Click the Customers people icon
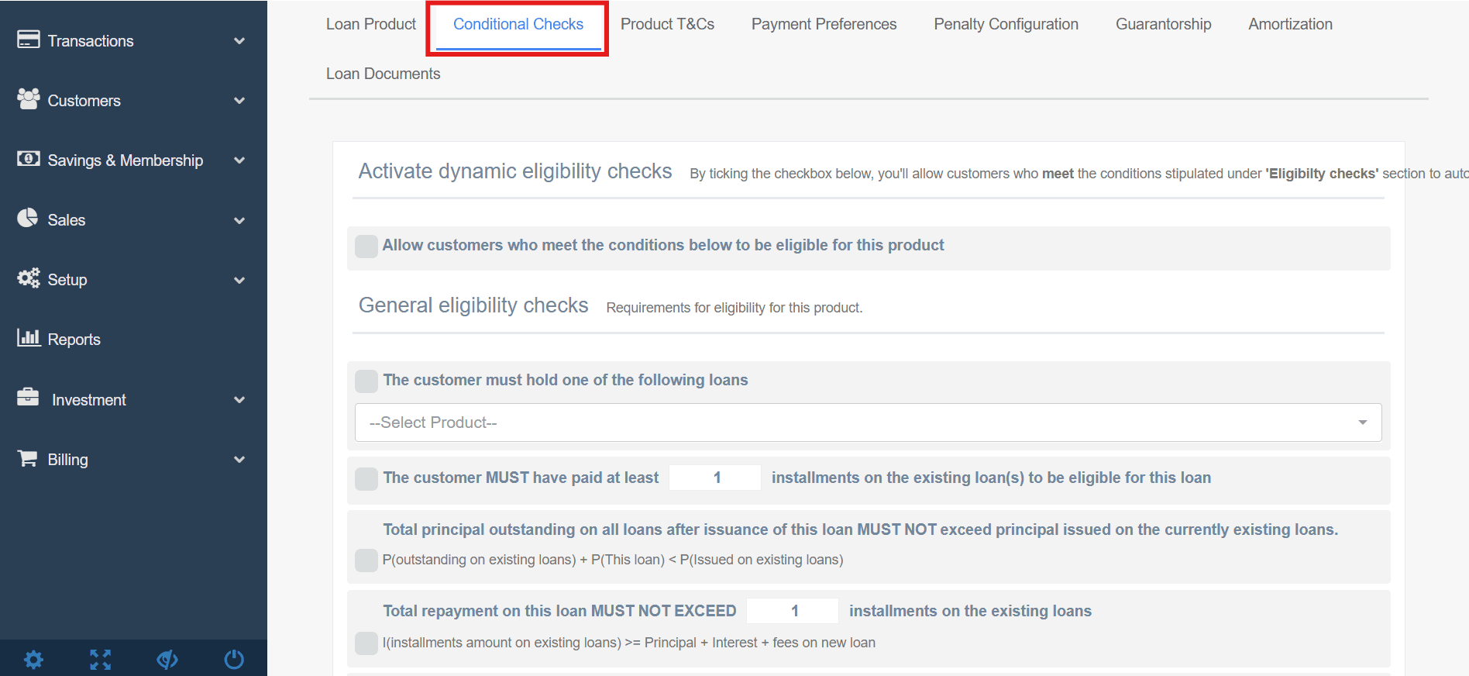This screenshot has height=676, width=1469. (29, 99)
